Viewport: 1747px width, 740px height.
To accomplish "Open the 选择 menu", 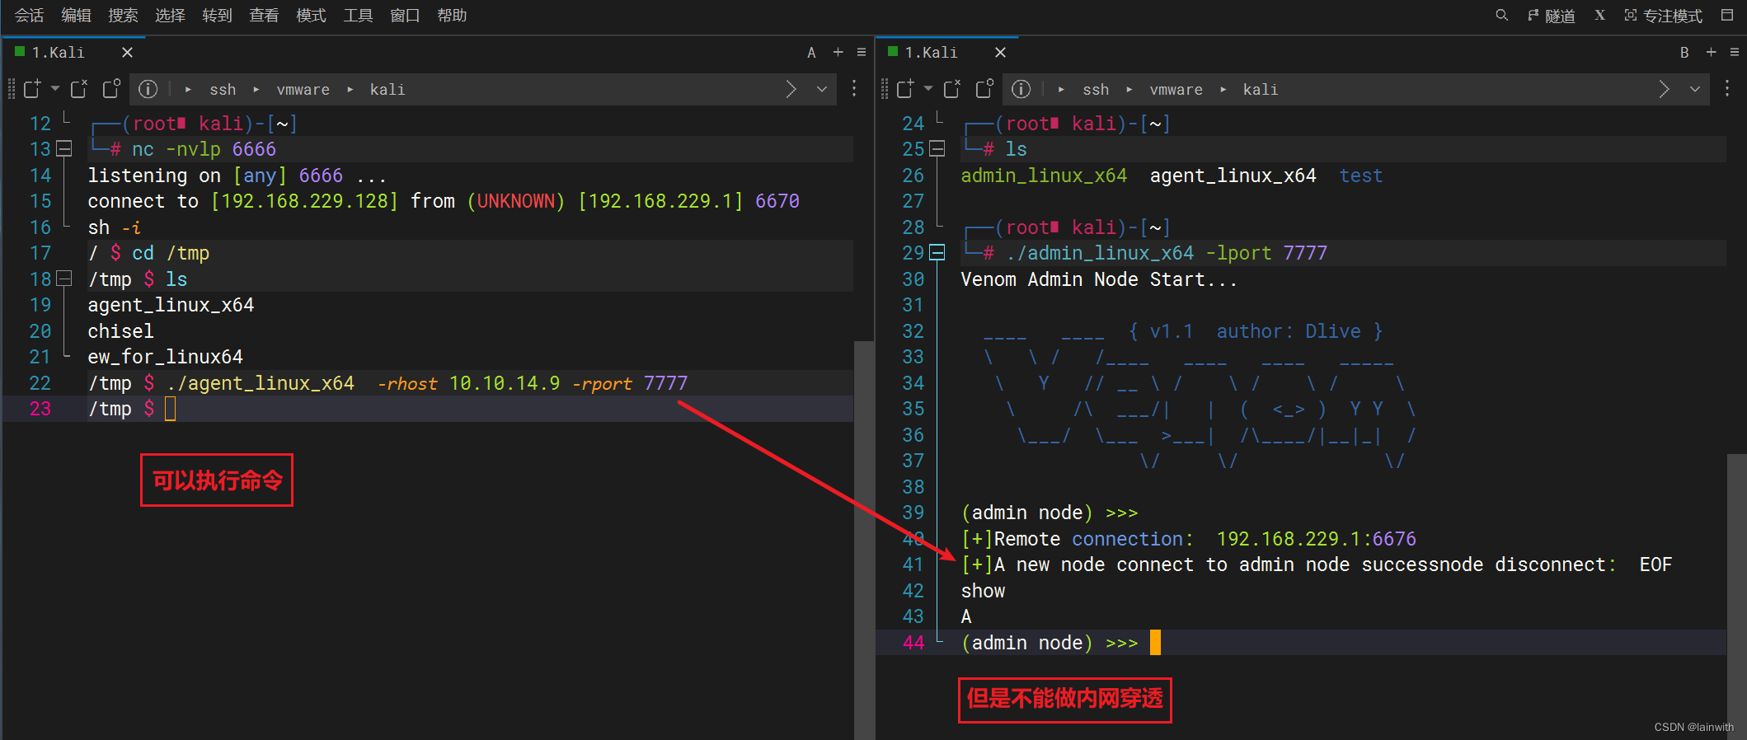I will [x=170, y=15].
